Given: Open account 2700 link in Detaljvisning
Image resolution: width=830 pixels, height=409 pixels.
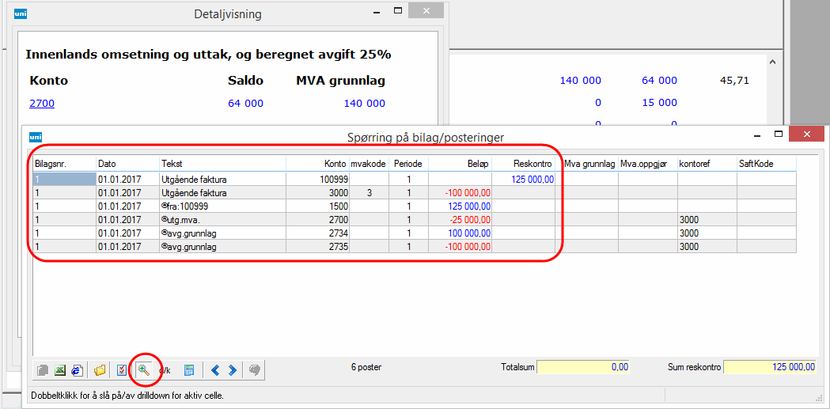Looking at the screenshot, I should (42, 103).
